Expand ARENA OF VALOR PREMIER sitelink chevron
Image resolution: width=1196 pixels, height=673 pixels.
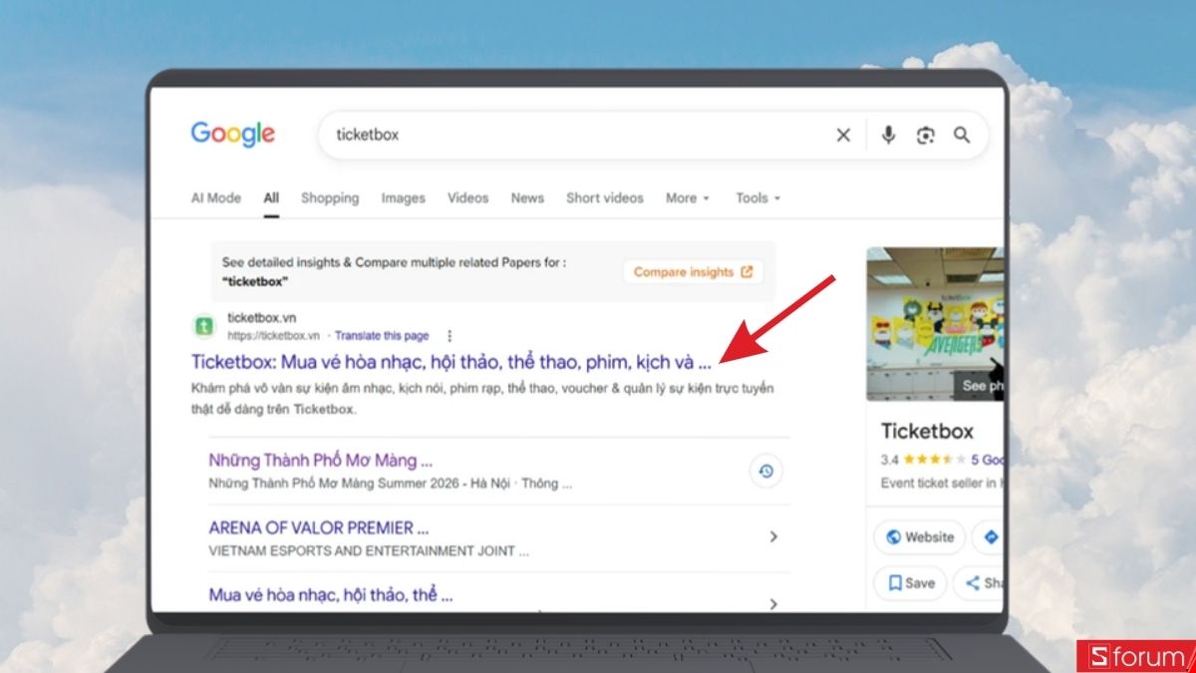coord(773,537)
